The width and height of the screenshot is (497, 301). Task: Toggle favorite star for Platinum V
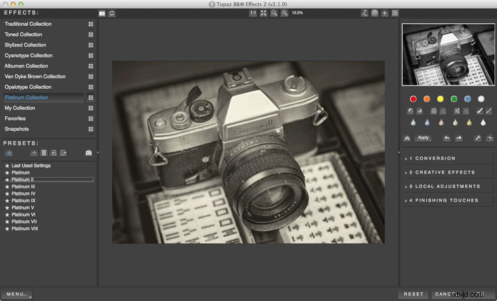point(7,208)
